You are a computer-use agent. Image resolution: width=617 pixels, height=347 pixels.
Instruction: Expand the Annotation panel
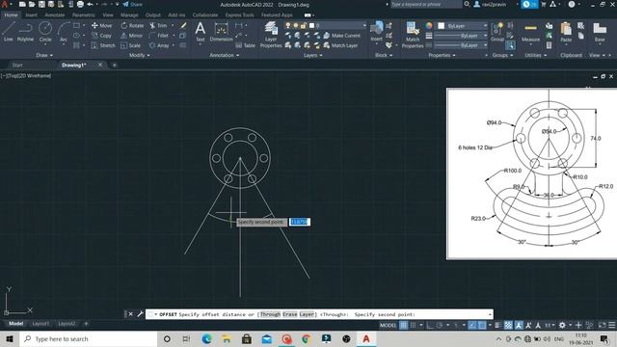225,55
